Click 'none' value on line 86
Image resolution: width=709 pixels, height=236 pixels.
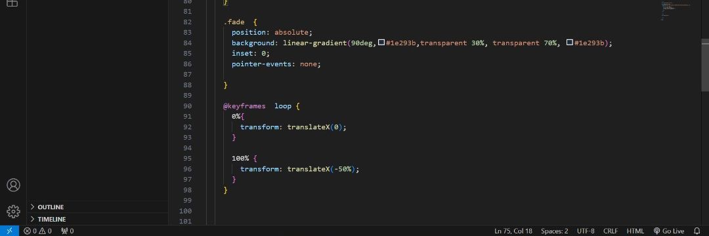(x=309, y=64)
